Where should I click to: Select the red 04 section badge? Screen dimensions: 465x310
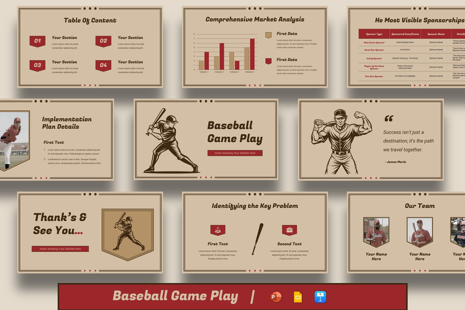point(103,65)
